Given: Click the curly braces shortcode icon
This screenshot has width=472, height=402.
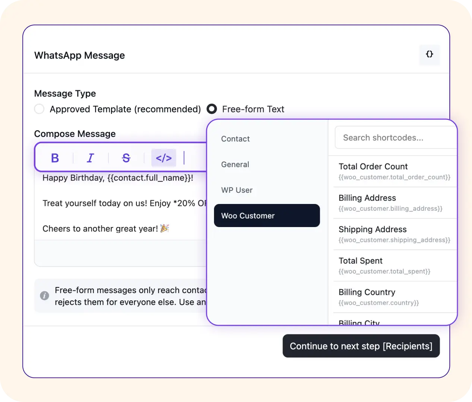Looking at the screenshot, I should pos(429,54).
